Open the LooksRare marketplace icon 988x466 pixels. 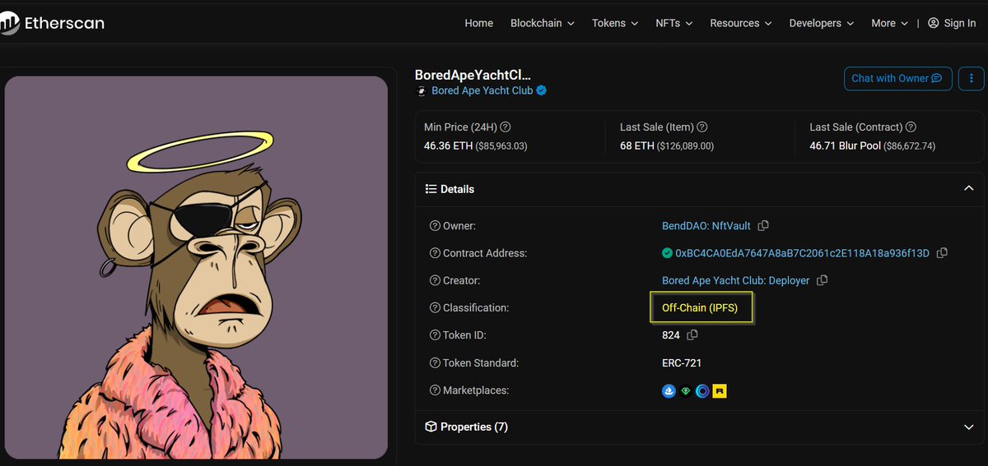tap(685, 391)
